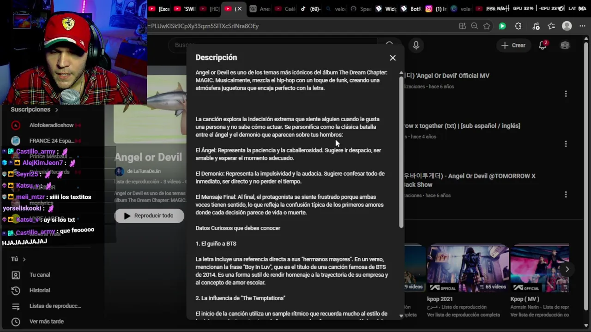This screenshot has width=591, height=332.
Task: Click LaTunaDeJin channel avatar
Action: 119,171
